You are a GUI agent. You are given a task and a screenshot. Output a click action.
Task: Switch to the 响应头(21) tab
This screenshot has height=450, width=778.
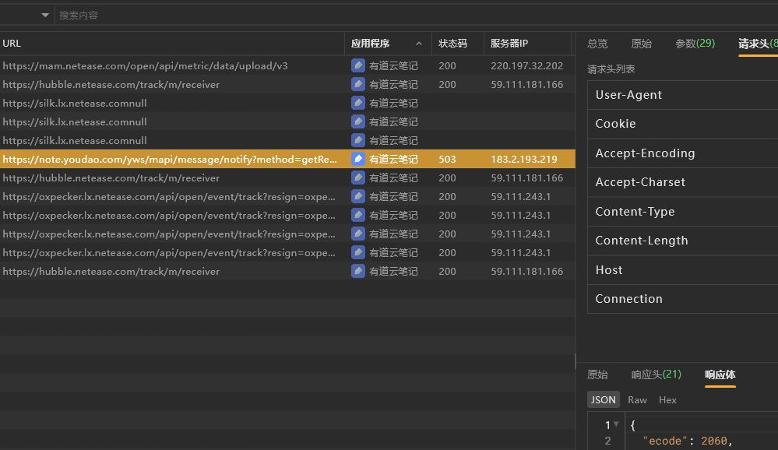pyautogui.click(x=656, y=374)
